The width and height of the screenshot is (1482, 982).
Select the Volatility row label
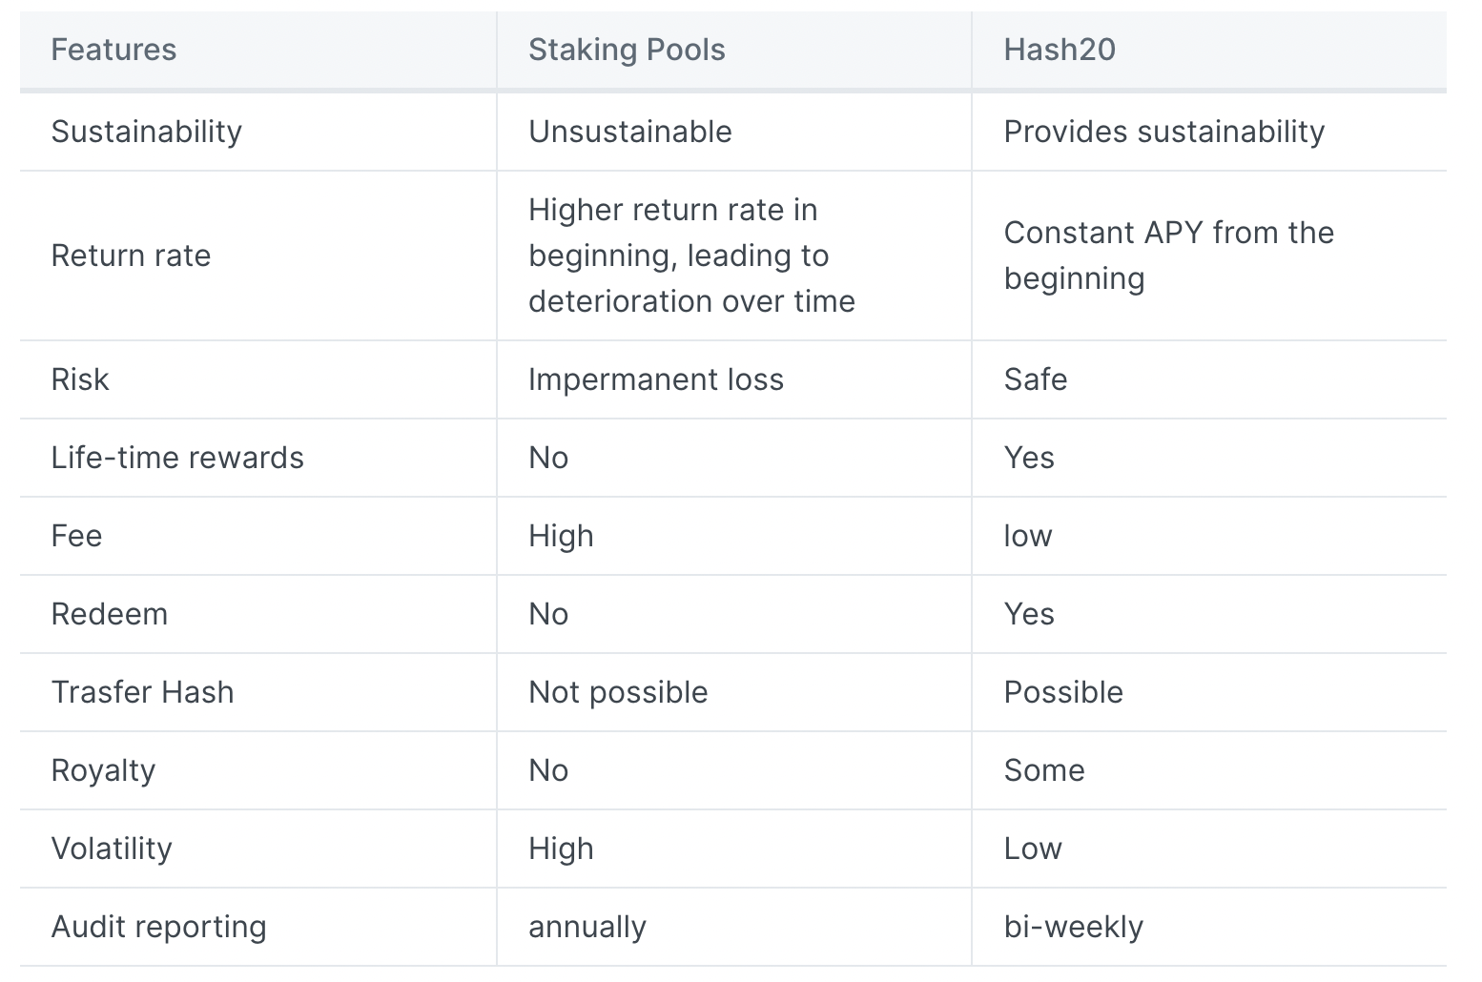coord(112,849)
